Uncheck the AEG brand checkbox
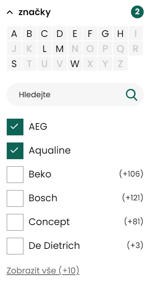The image size is (156, 283). pos(15,127)
